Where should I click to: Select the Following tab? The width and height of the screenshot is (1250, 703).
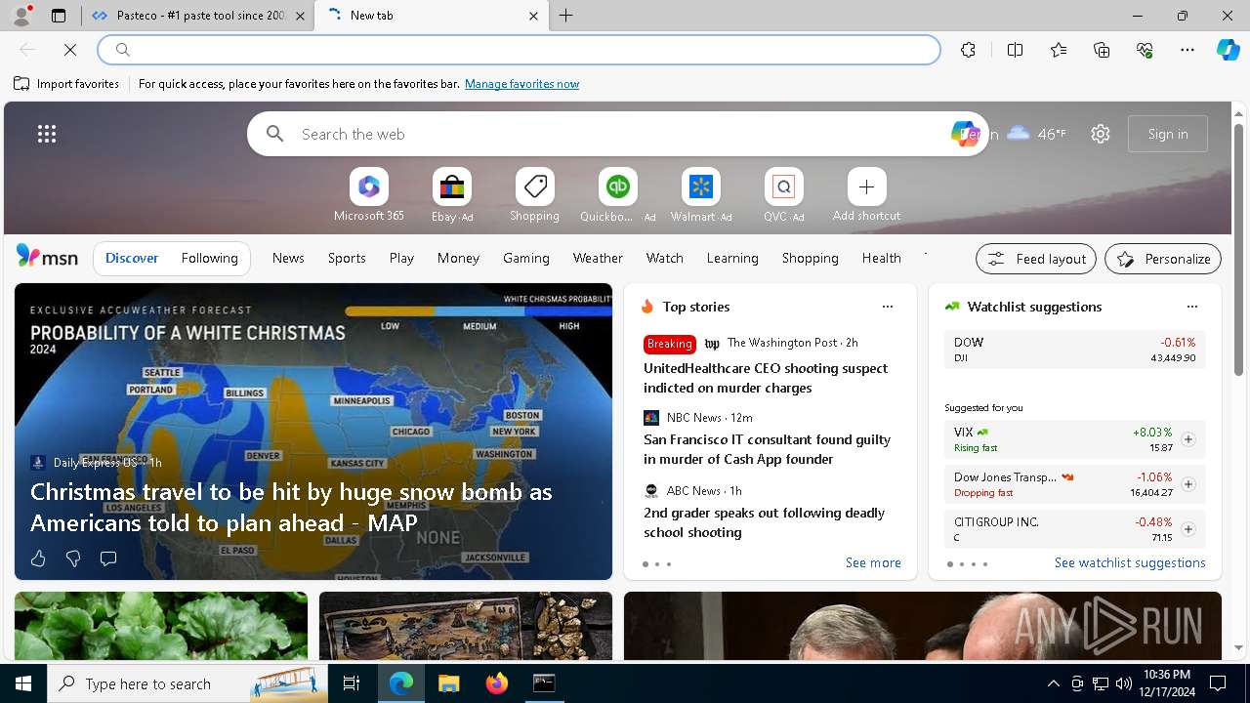209,258
